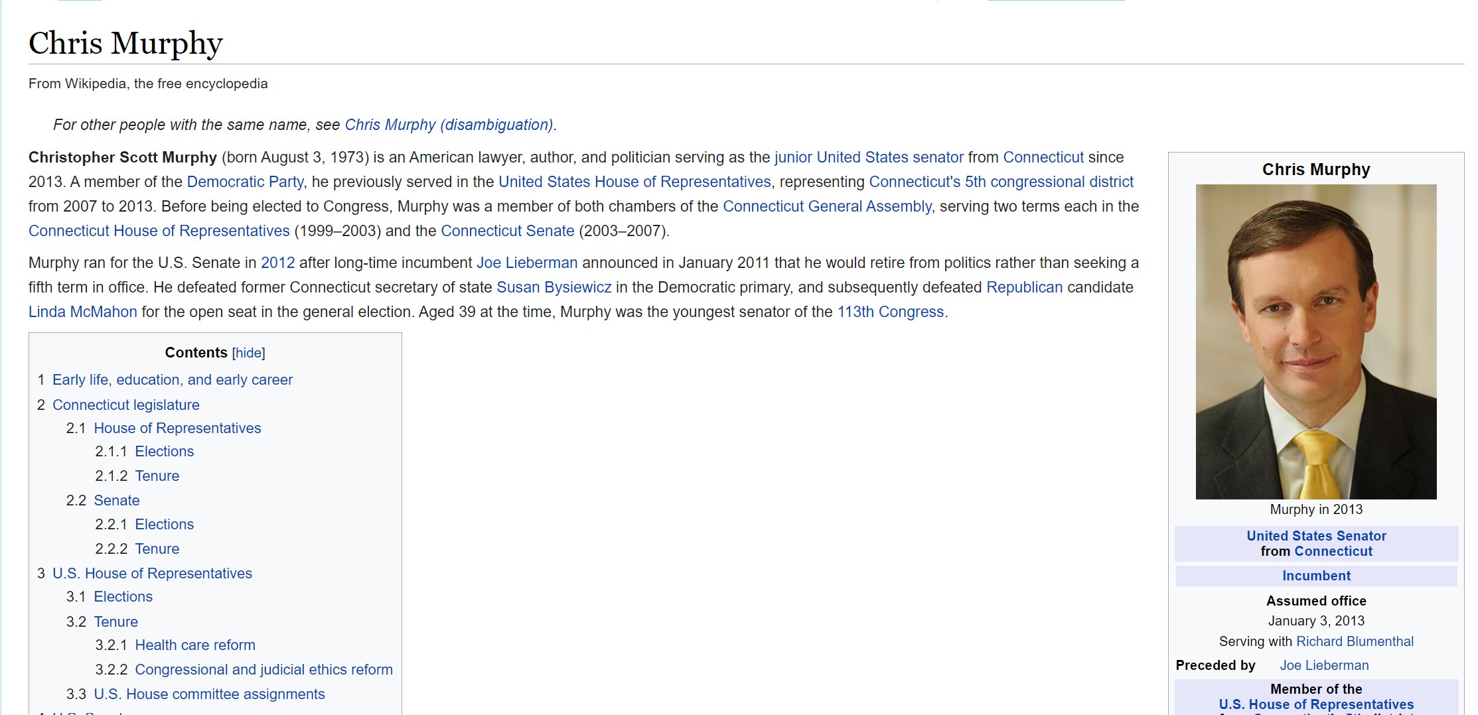This screenshot has width=1478, height=715.
Task: Hide the Contents table
Action: (249, 353)
